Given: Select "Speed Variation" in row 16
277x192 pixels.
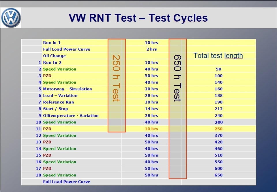Looking at the screenshot, I should [59, 162].
